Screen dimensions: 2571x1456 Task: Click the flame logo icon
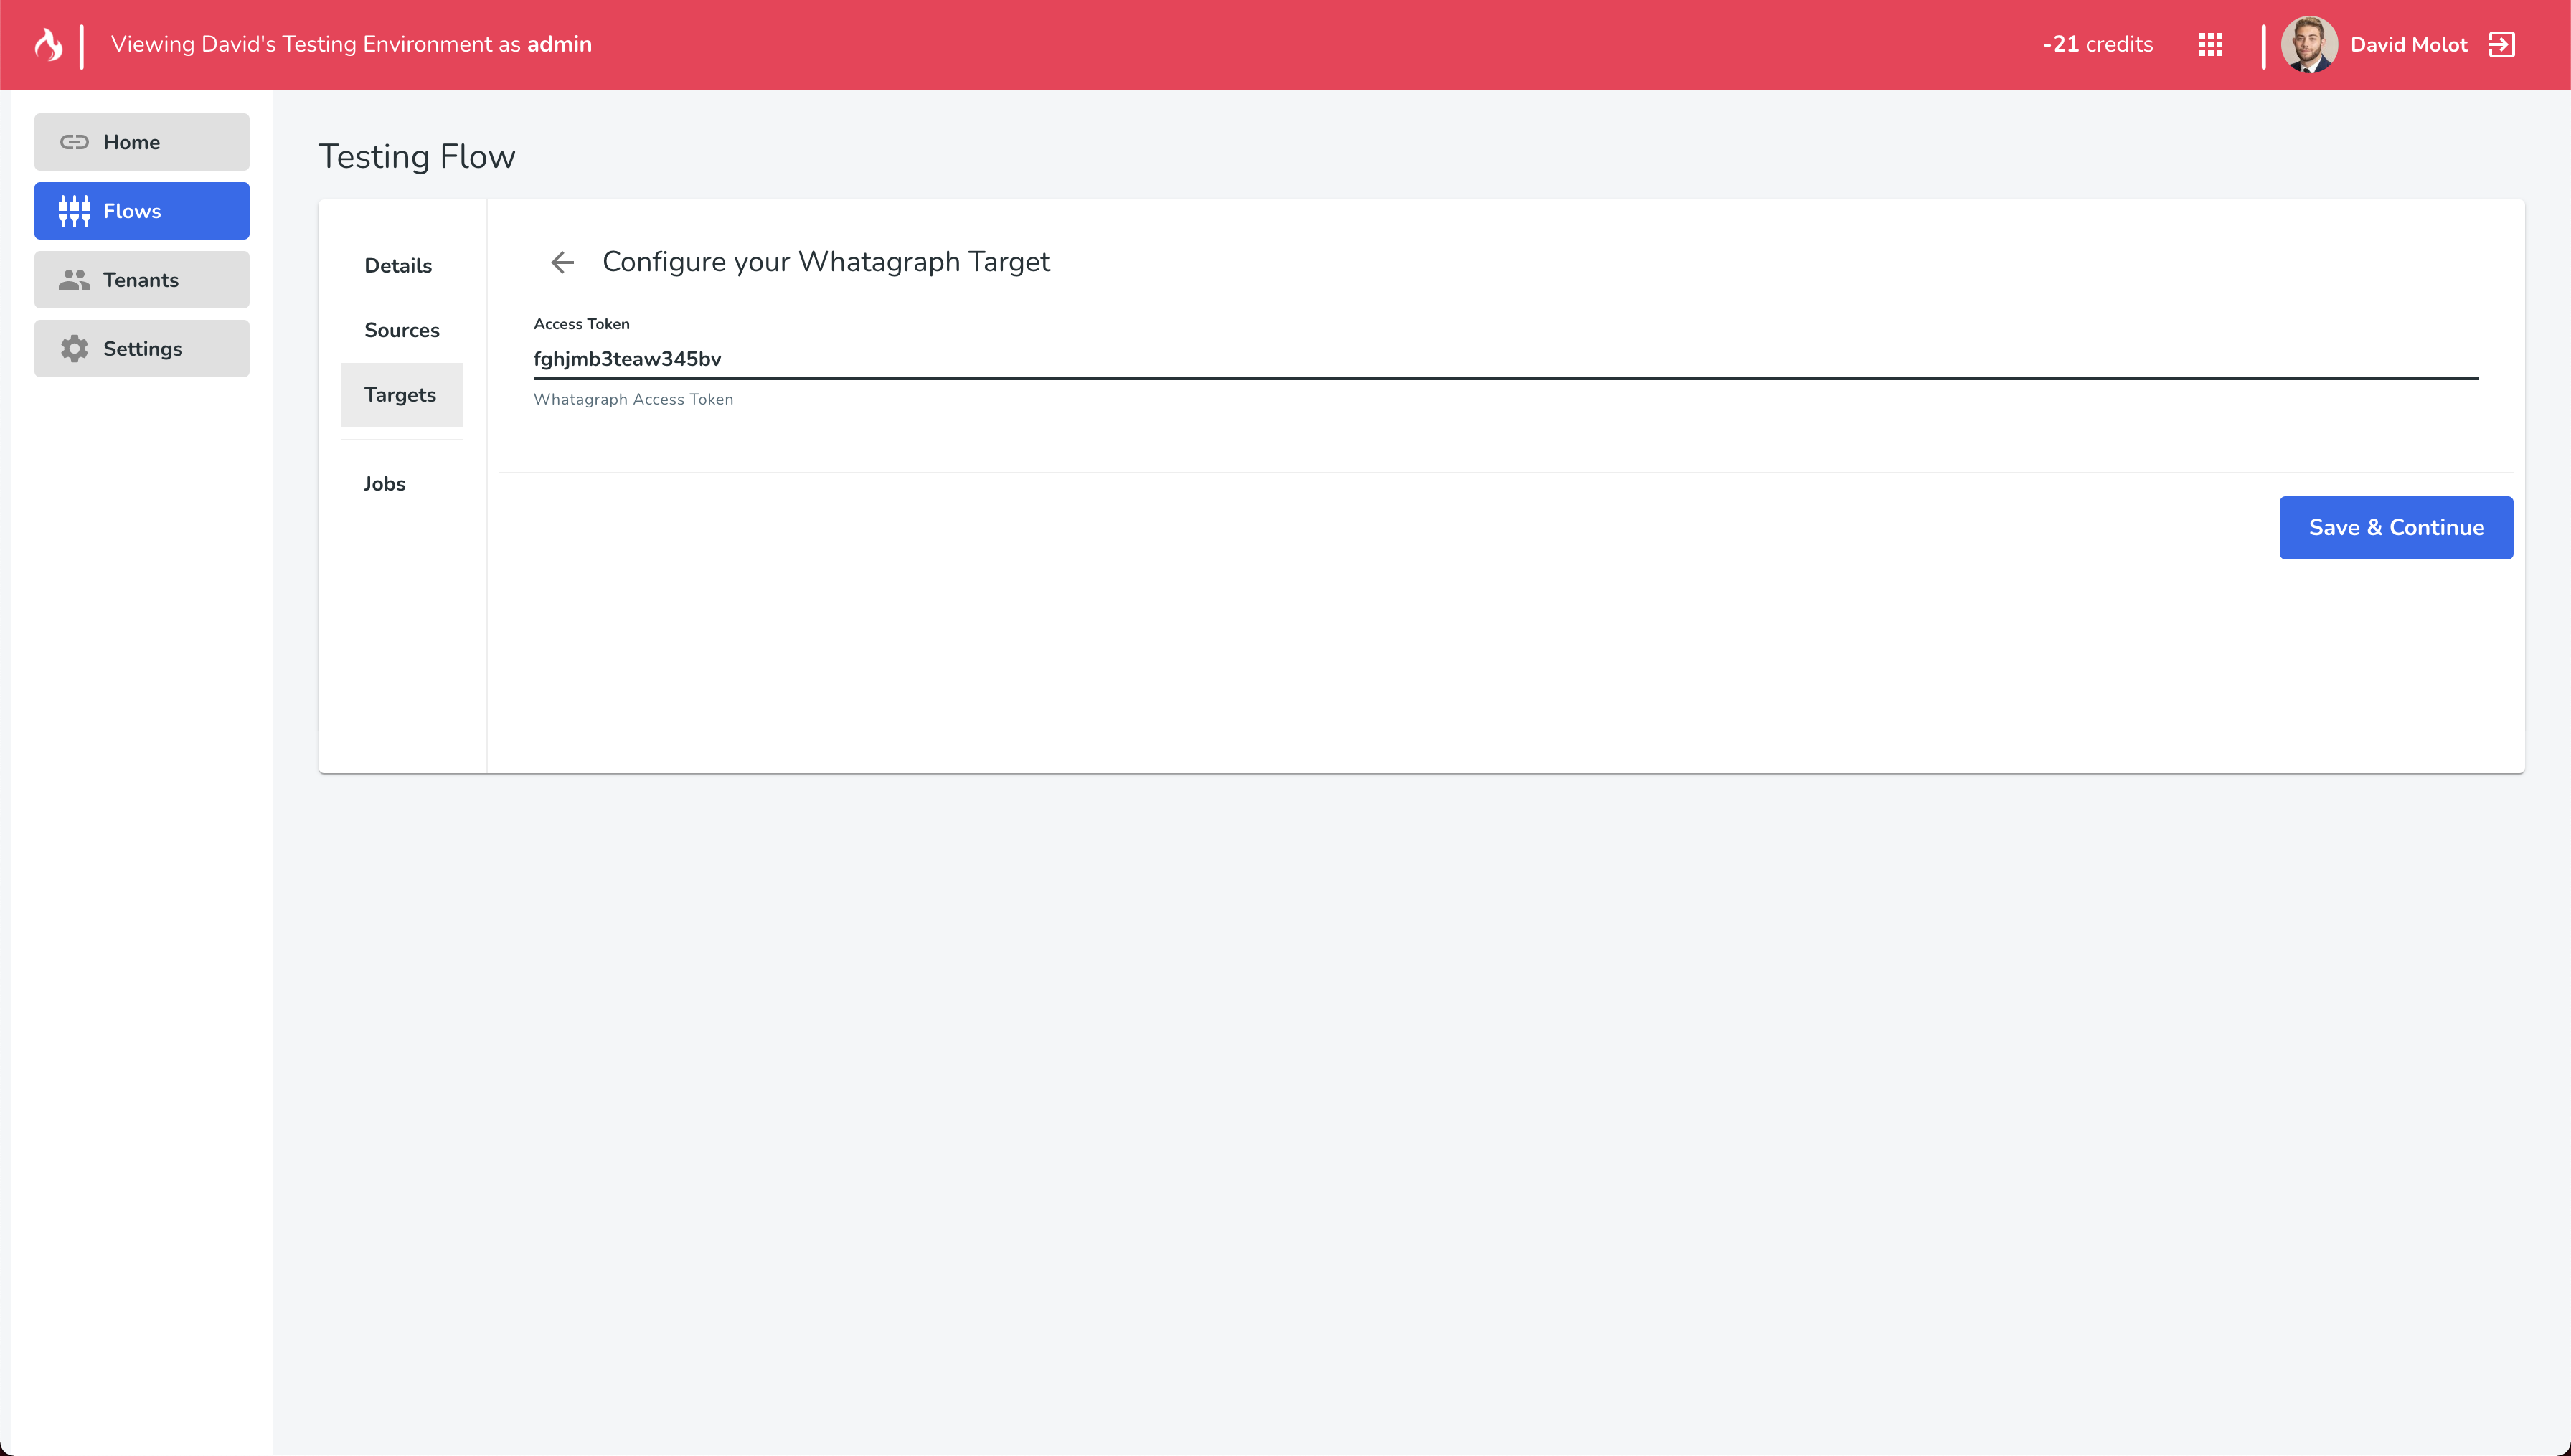coord(48,44)
